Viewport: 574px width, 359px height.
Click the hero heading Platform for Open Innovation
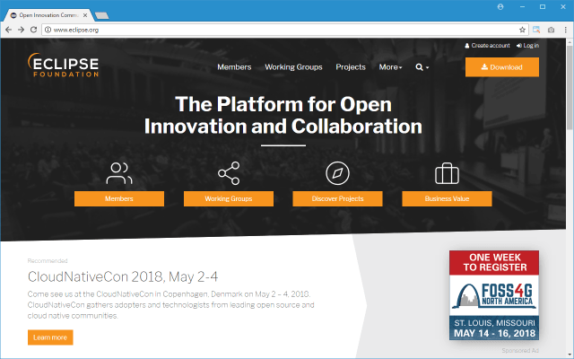[283, 116]
